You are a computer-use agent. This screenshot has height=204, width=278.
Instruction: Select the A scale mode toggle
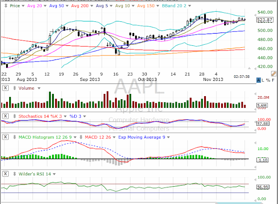tap(258, 80)
